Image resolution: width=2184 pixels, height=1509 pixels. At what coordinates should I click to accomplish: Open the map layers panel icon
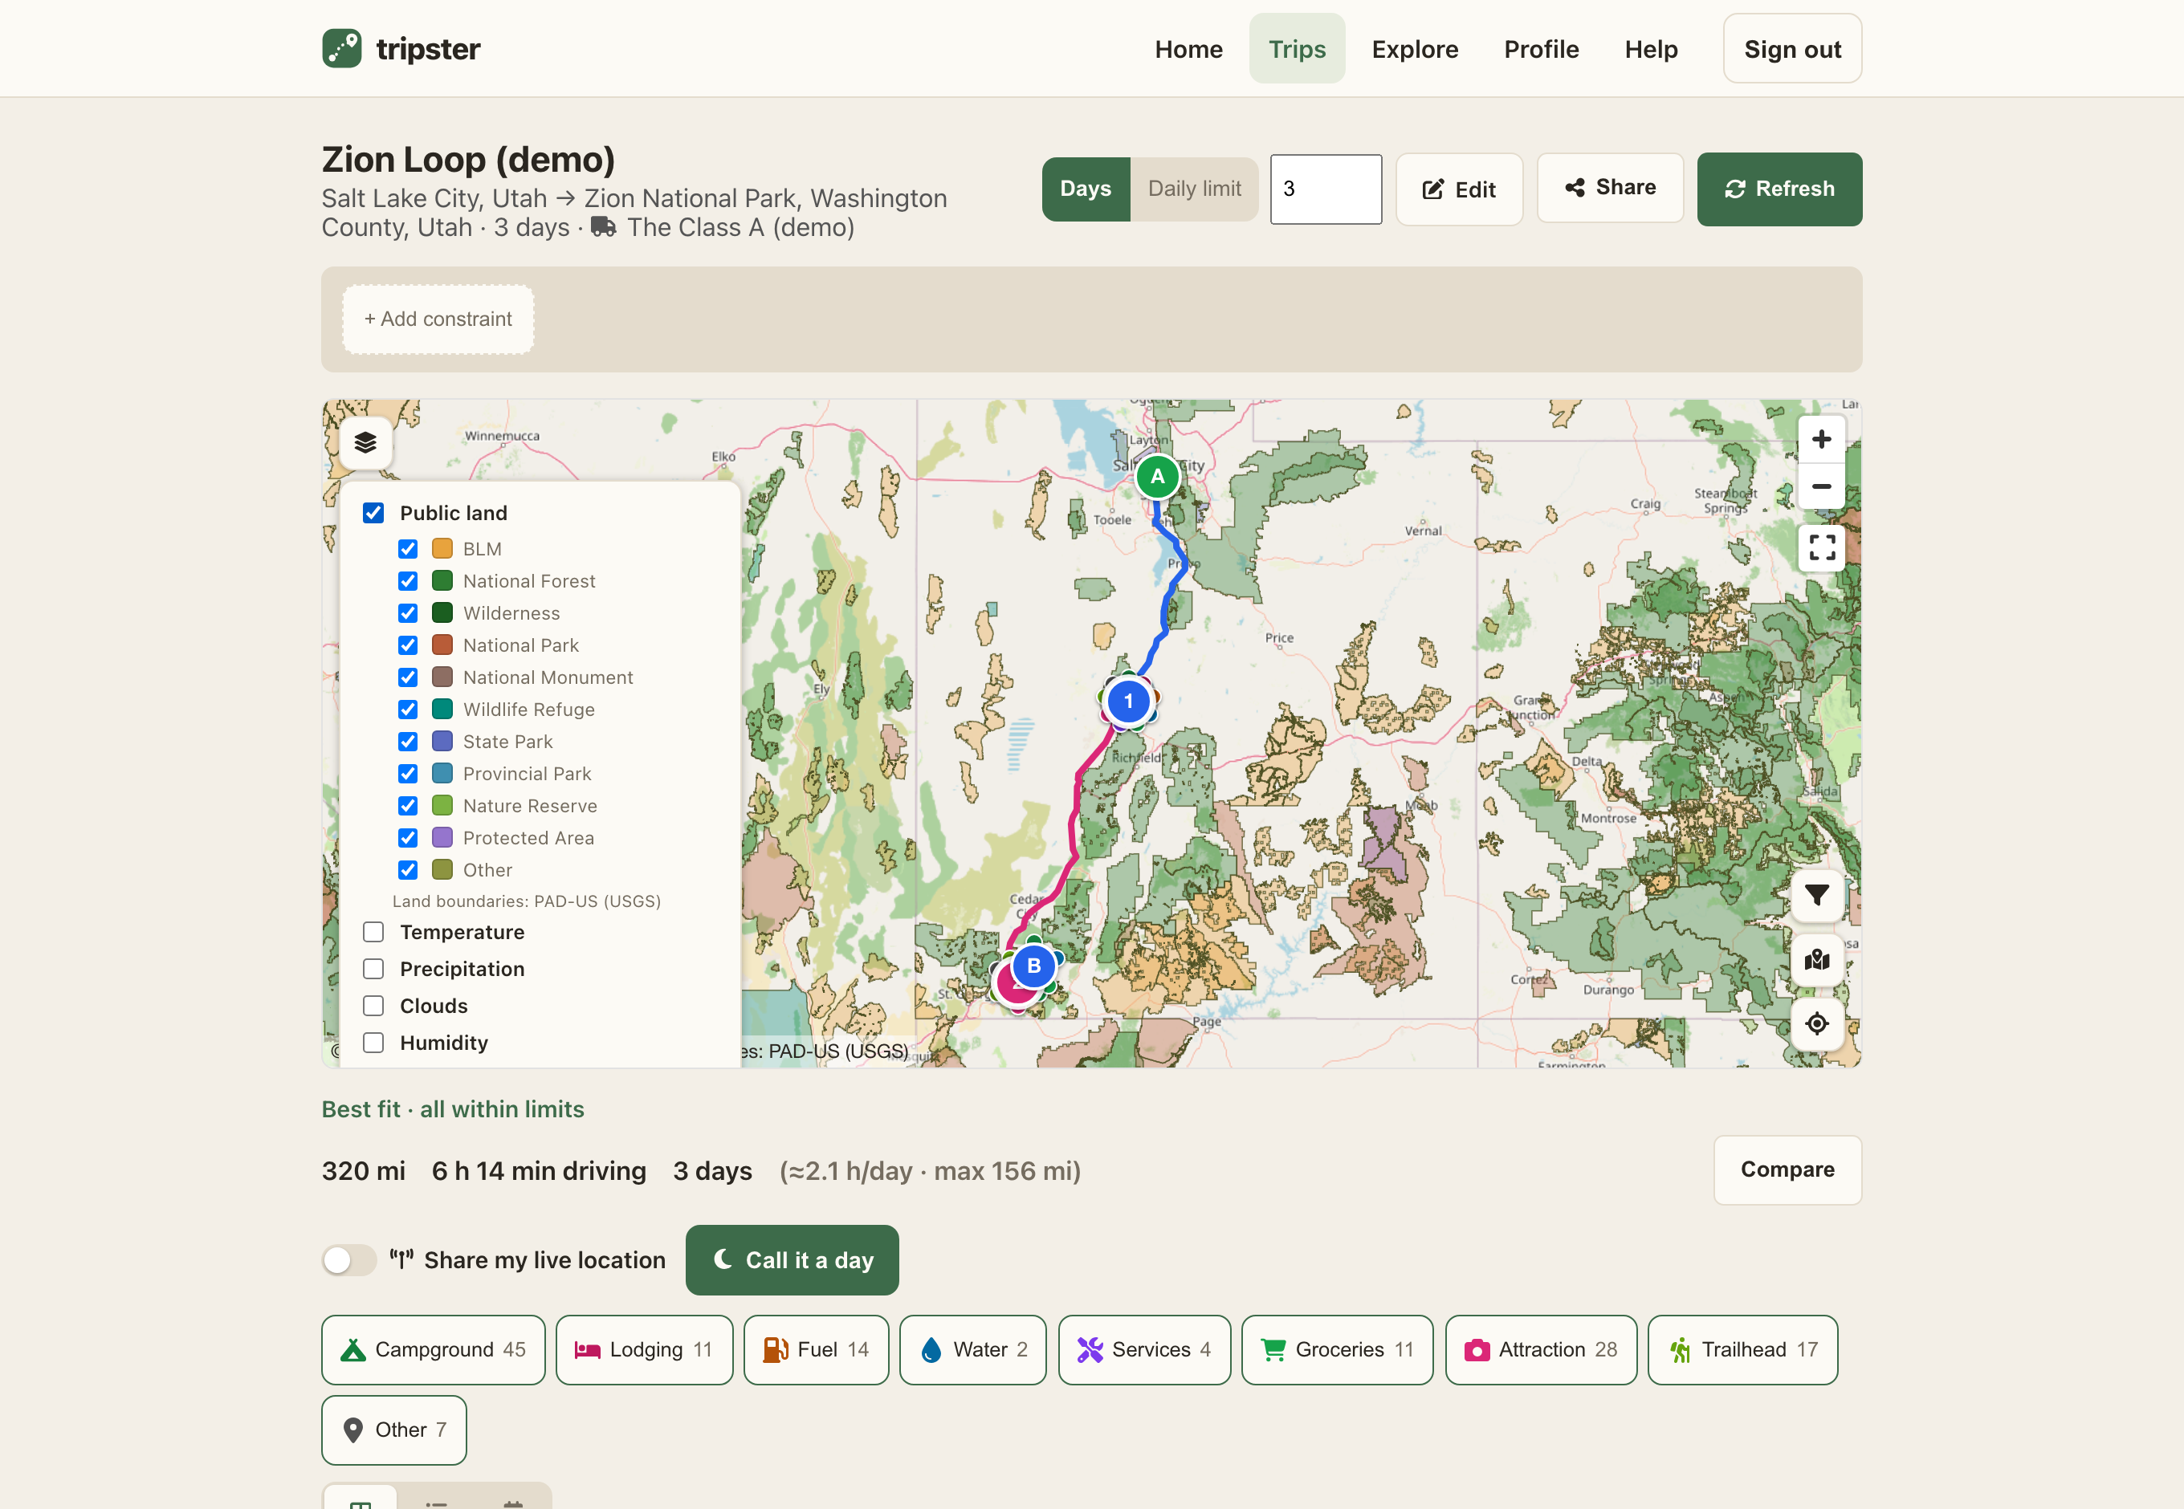(366, 442)
